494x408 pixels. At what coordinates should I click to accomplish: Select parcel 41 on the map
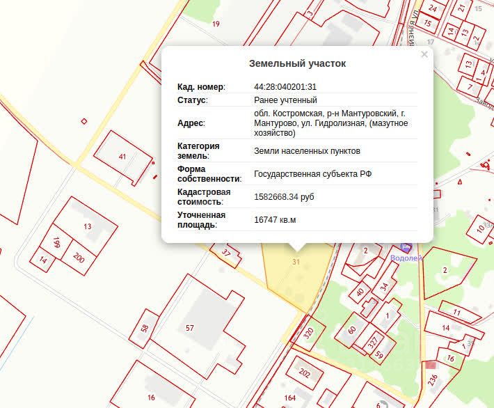tap(122, 157)
